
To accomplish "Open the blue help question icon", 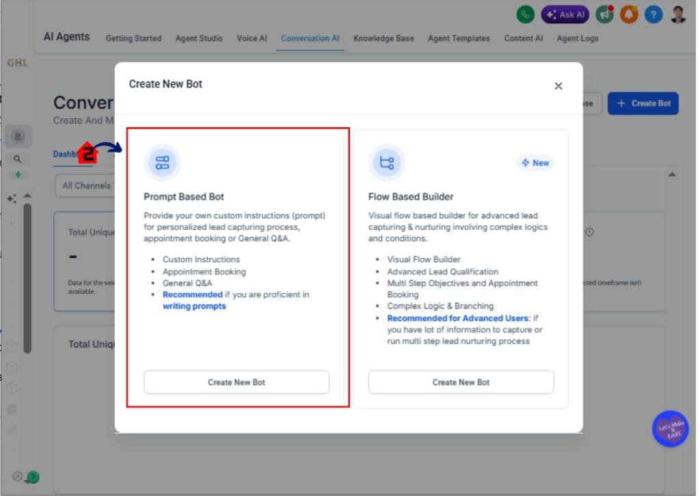I will point(653,15).
